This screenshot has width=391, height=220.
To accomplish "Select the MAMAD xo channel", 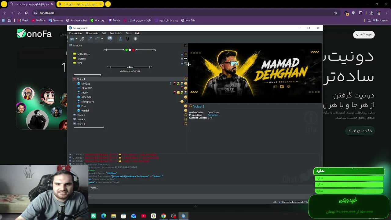I will coord(83,54).
